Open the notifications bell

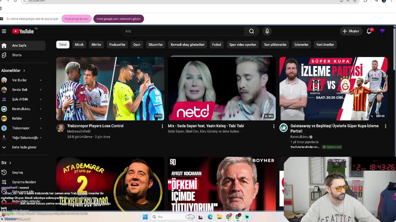tap(369, 31)
